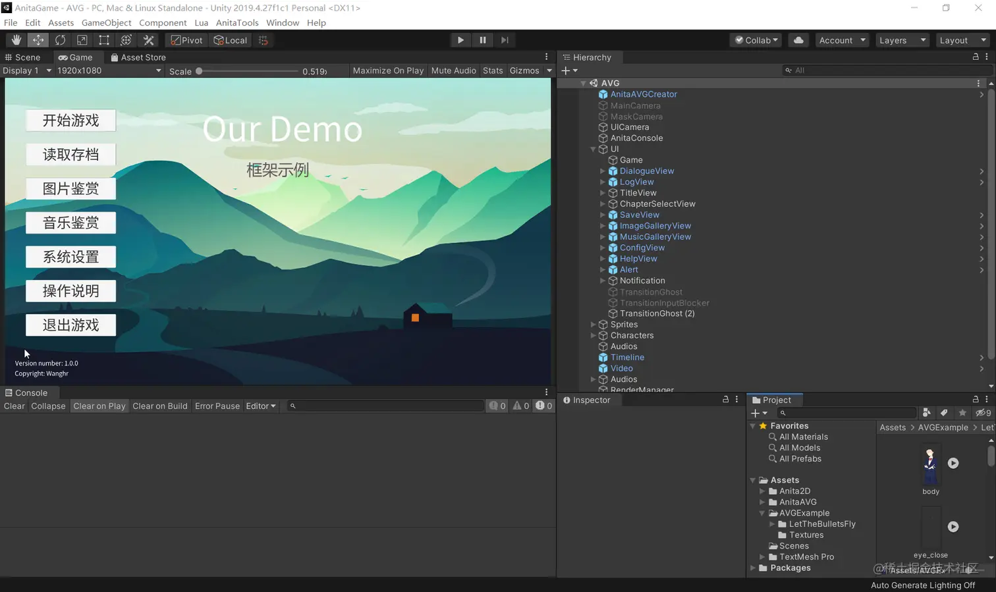Click the Game view Scale slider
The width and height of the screenshot is (996, 592).
[248, 71]
